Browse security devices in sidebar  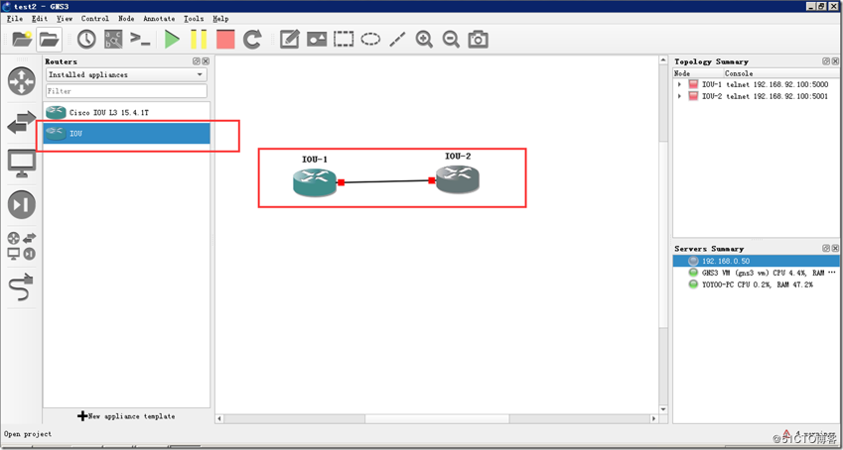point(22,205)
